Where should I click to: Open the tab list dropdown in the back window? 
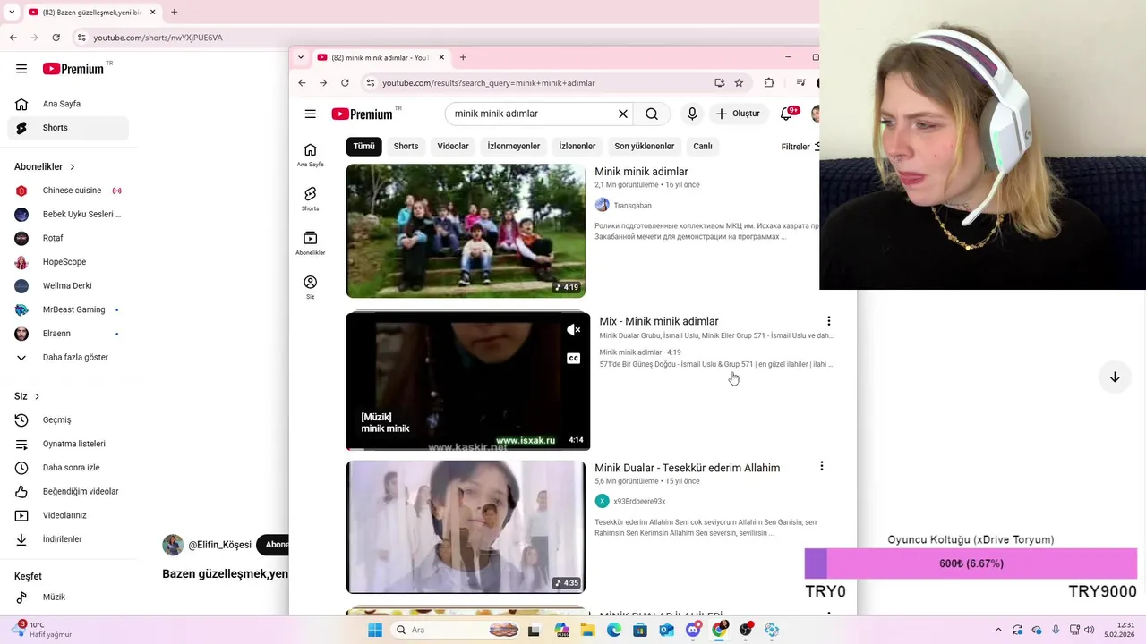12,13
